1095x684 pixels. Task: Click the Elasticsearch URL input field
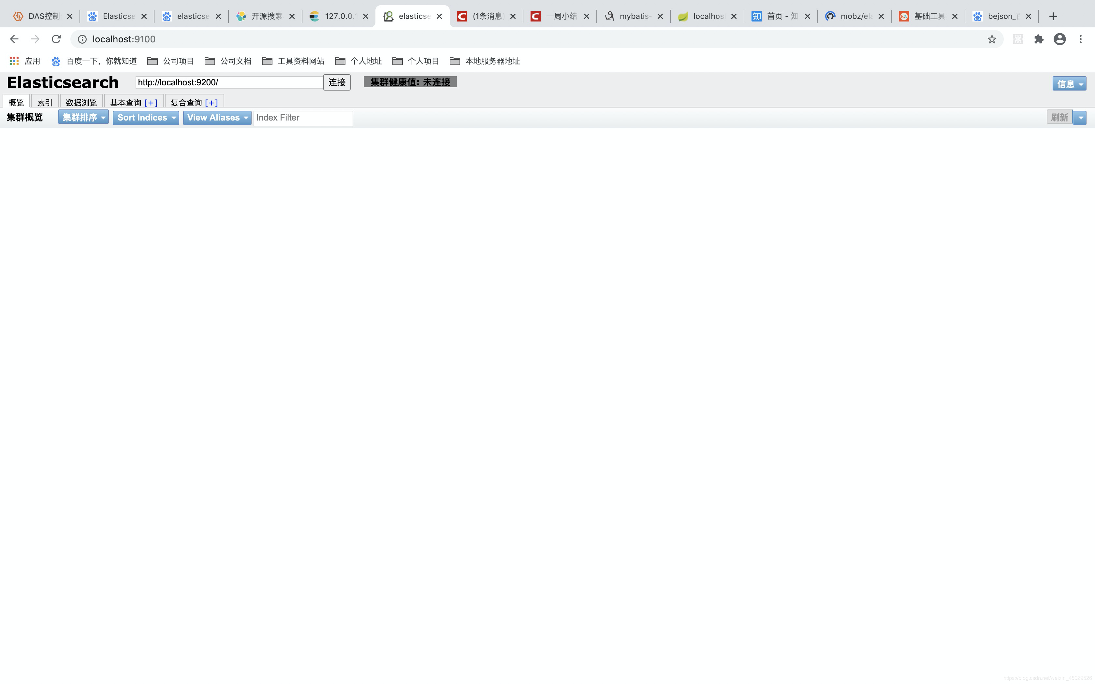pos(229,82)
